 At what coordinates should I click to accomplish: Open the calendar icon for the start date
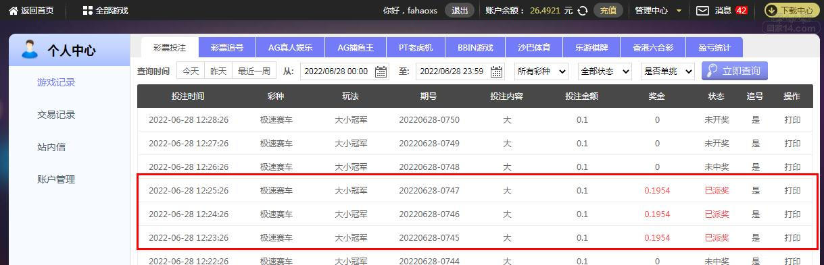(381, 71)
